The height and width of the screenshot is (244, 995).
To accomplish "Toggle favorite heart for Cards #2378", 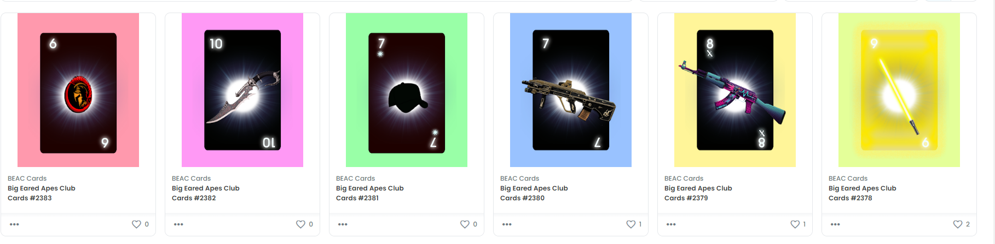I will [958, 224].
